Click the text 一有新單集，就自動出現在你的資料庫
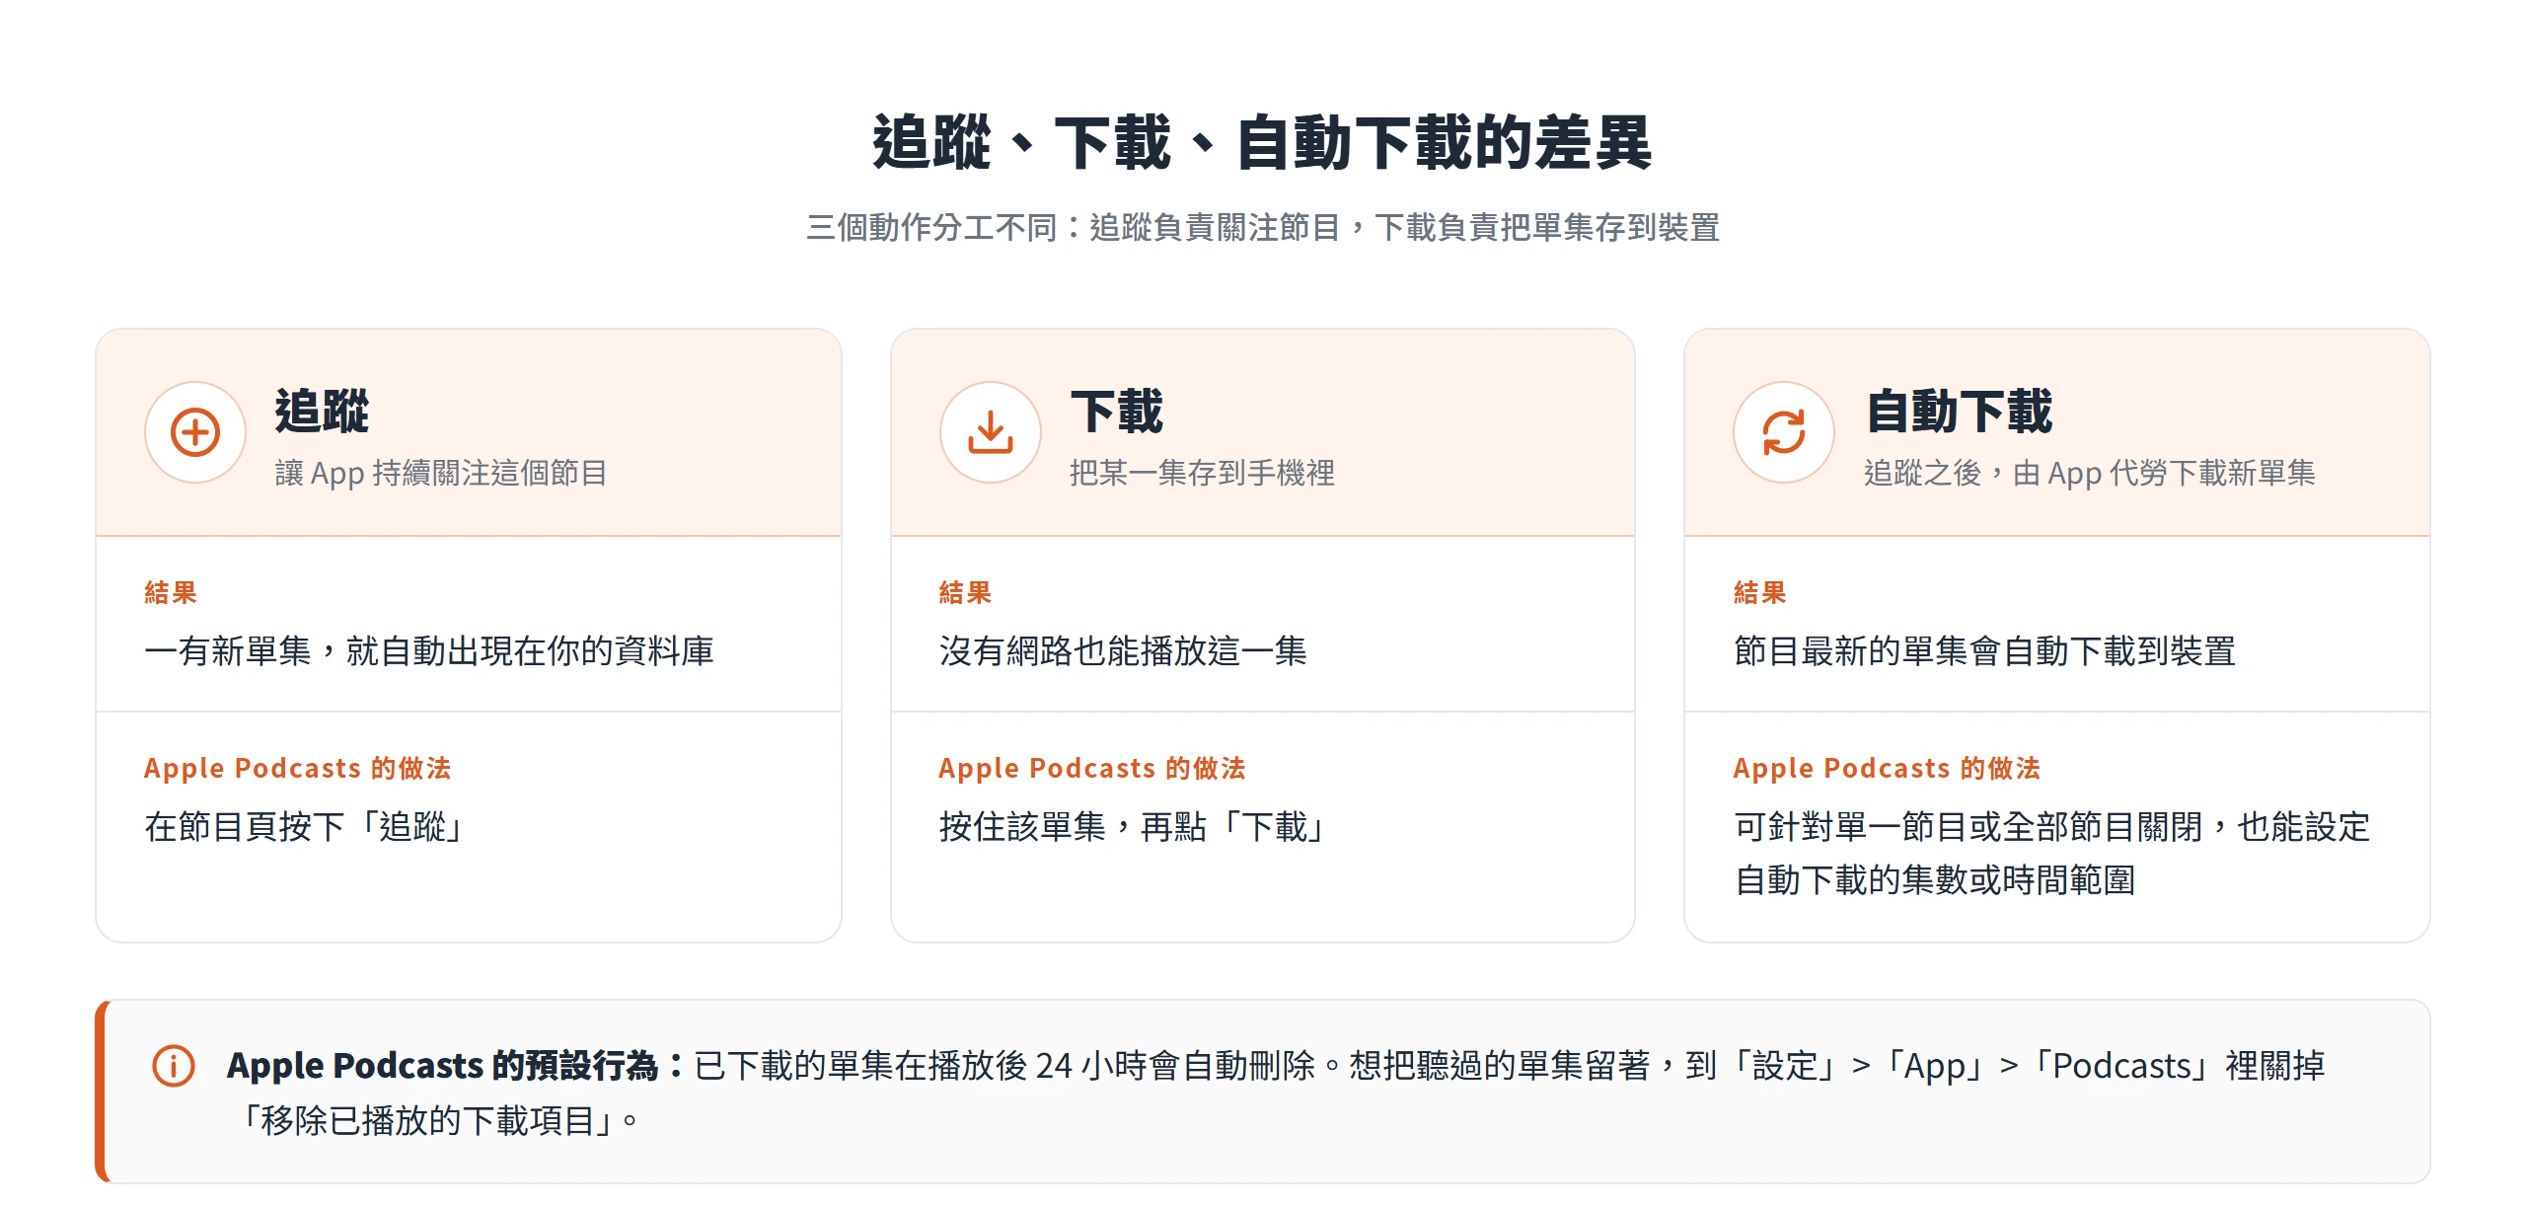2526x1208 pixels. (x=429, y=651)
